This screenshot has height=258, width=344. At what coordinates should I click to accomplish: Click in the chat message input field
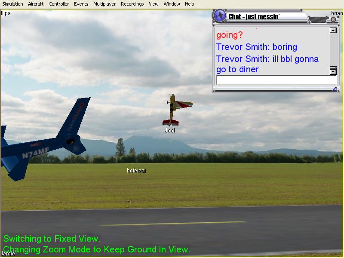[x=276, y=80]
